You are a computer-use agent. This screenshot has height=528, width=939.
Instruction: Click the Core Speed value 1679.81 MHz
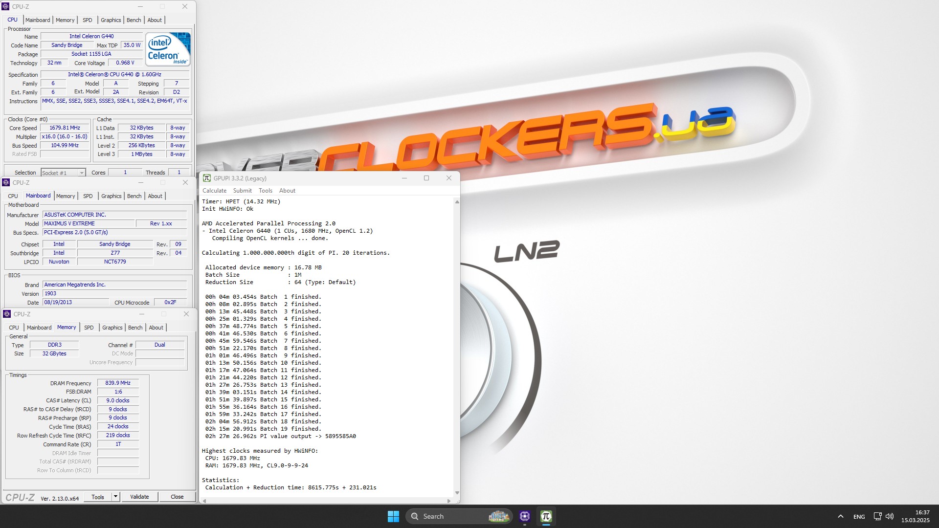pos(65,128)
